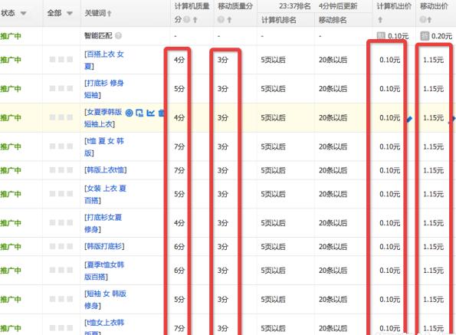
Task: Click tag squares in 百搭上衣 row
Action: click(x=61, y=60)
